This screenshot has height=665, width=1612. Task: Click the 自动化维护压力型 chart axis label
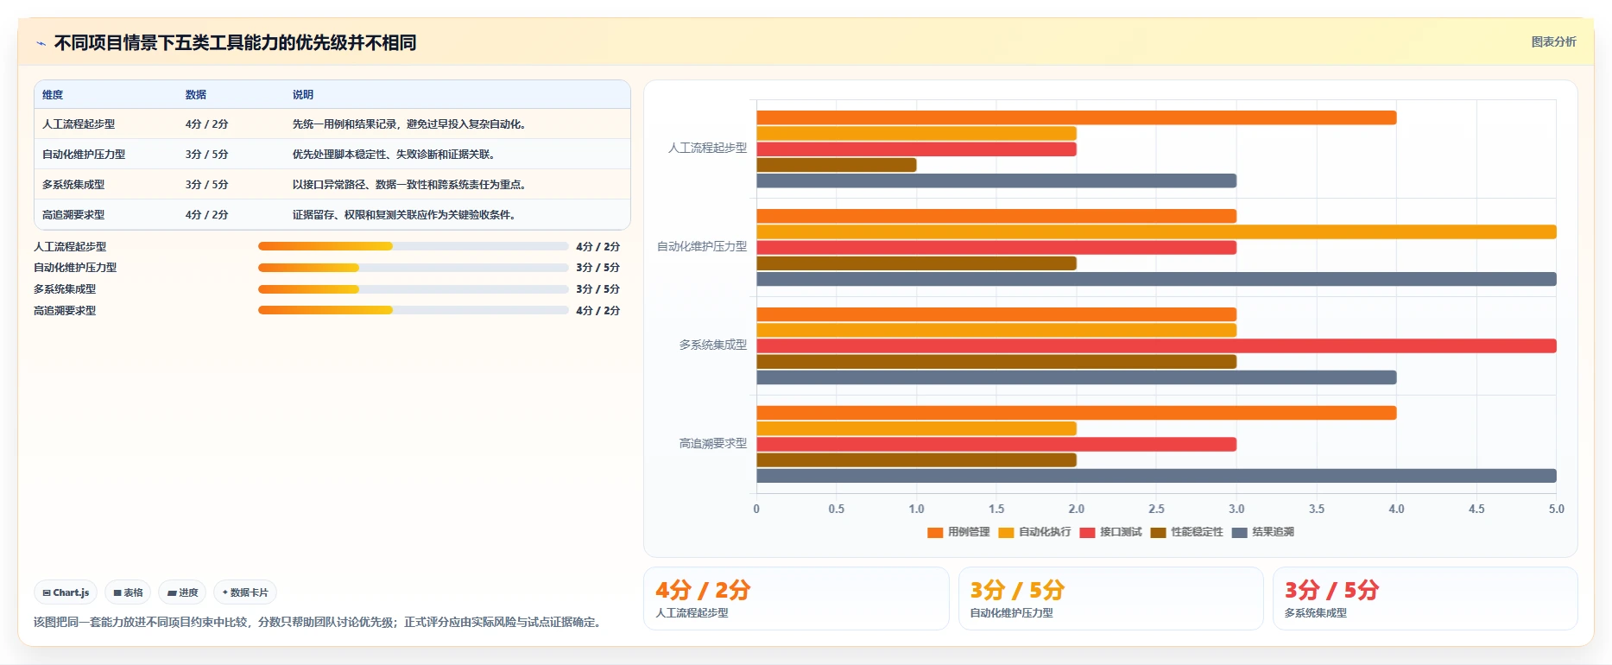point(702,247)
